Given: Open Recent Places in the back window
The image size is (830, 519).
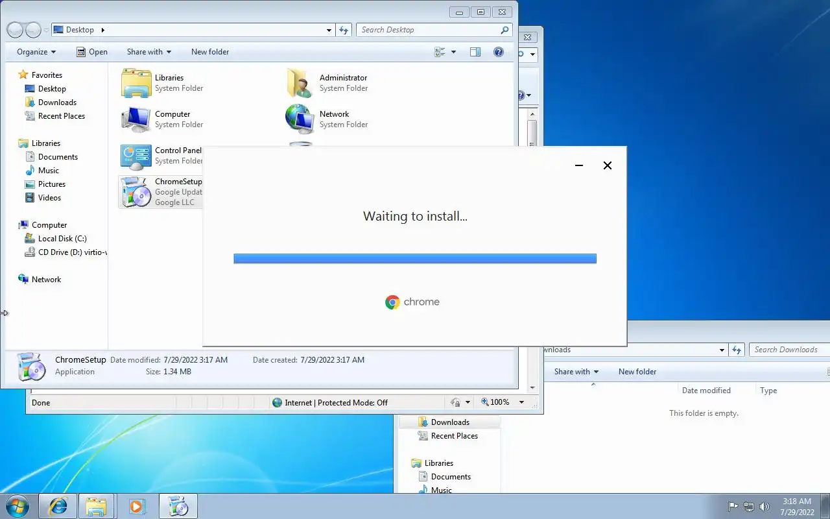Looking at the screenshot, I should click(x=454, y=436).
